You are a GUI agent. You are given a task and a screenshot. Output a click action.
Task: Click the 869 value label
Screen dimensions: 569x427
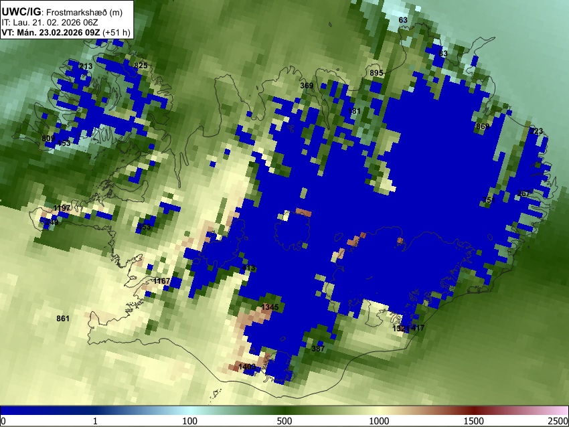[x=483, y=126]
